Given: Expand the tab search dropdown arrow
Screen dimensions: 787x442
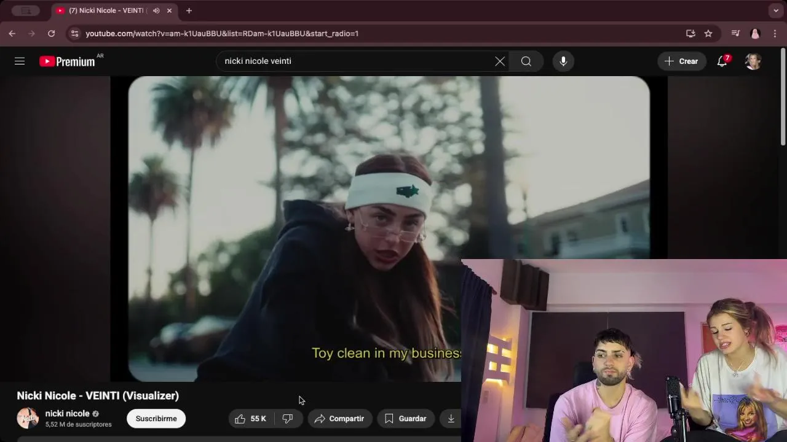Looking at the screenshot, I should [776, 10].
